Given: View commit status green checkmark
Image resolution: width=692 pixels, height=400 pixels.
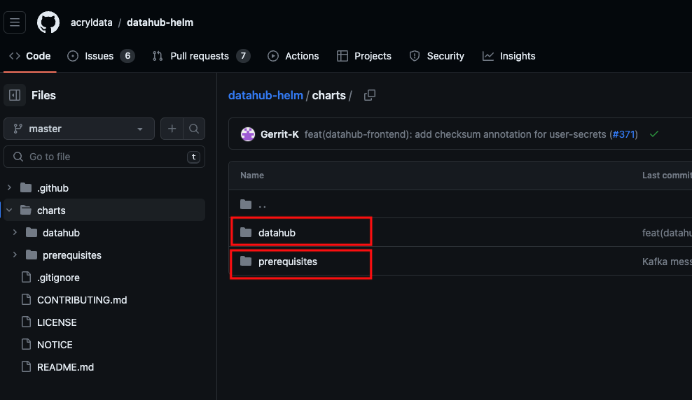Looking at the screenshot, I should point(654,134).
